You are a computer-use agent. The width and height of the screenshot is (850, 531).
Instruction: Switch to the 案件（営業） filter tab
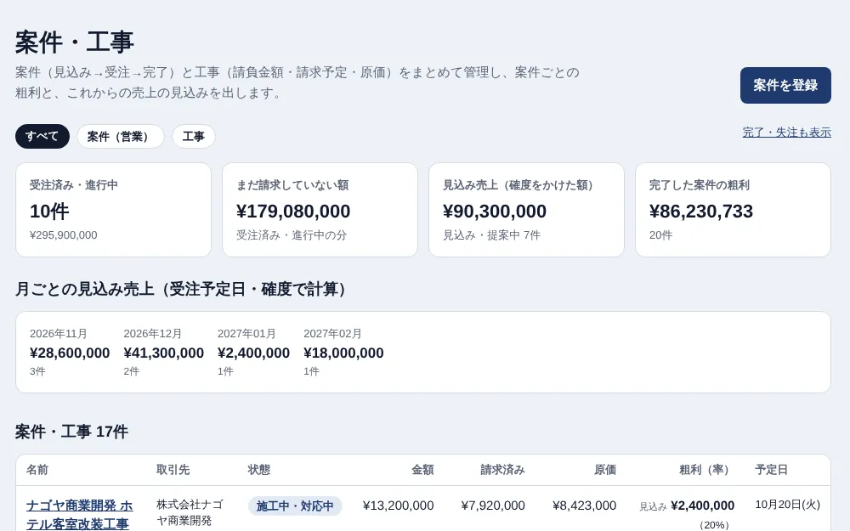tap(121, 136)
